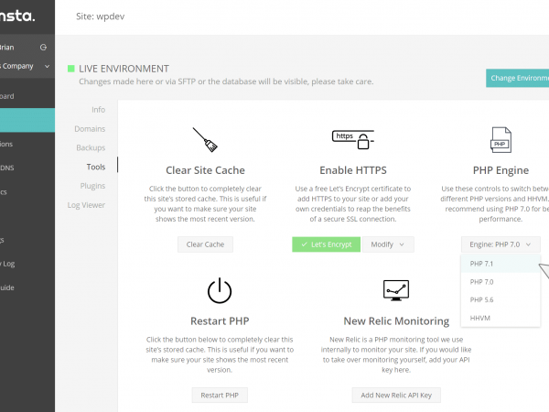Click the broom Clear Site Cache icon
549x412 pixels.
coord(205,140)
